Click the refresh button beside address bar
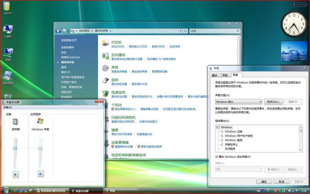Screen dimensions: 310x194 tap(185, 31)
